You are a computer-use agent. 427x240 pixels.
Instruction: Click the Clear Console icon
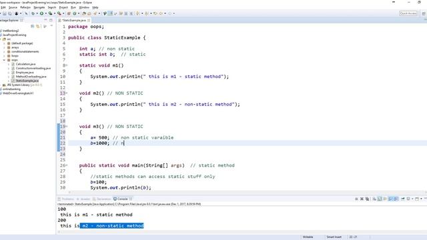374,199
